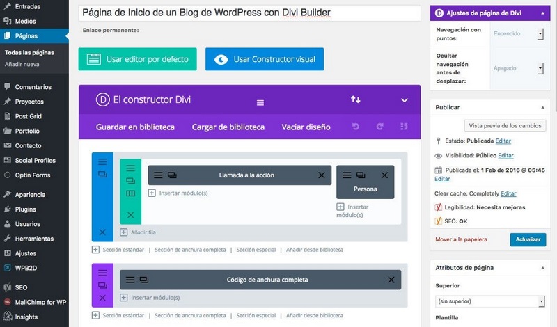Collapse the Divi builder panel chevron
This screenshot has height=327, width=557.
pyautogui.click(x=404, y=100)
